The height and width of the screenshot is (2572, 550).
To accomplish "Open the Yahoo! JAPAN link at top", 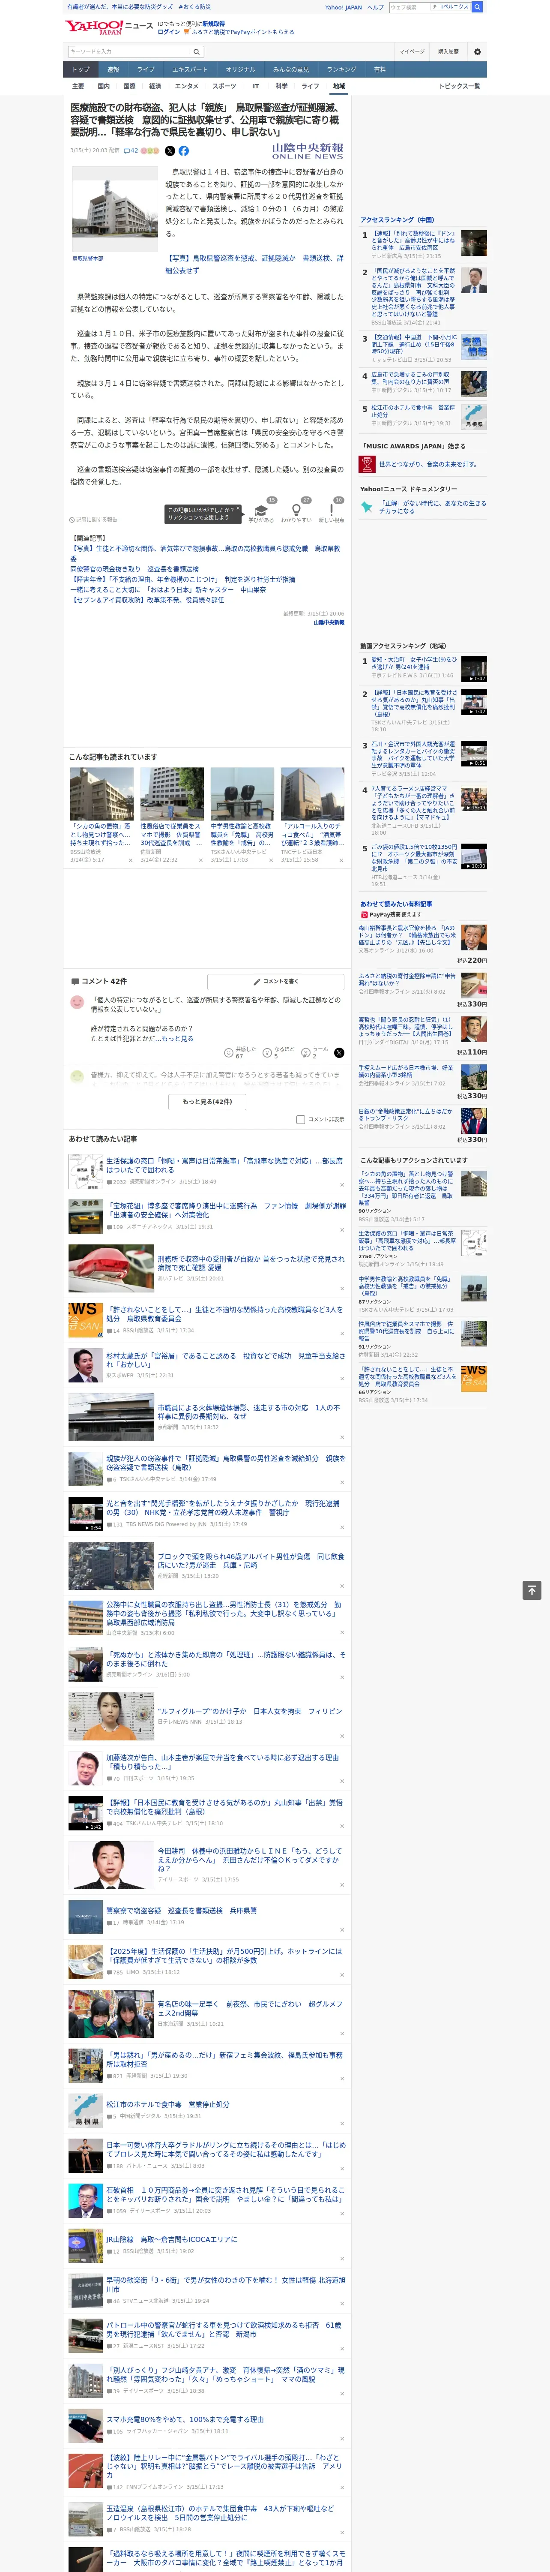I will tap(344, 7).
